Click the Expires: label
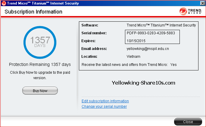This screenshot has height=127, width=206. (89, 41)
